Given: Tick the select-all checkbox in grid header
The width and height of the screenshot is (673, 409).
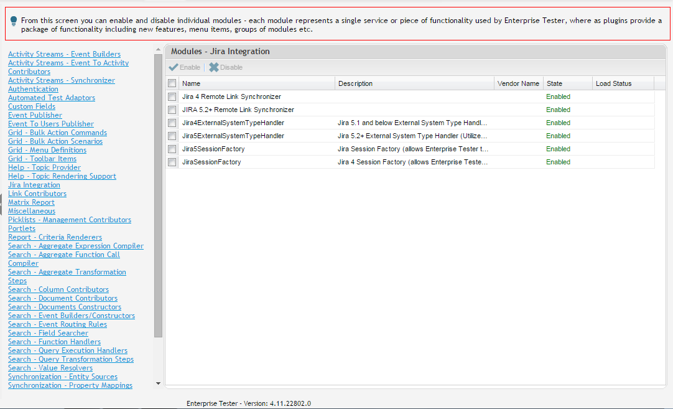Looking at the screenshot, I should (172, 83).
